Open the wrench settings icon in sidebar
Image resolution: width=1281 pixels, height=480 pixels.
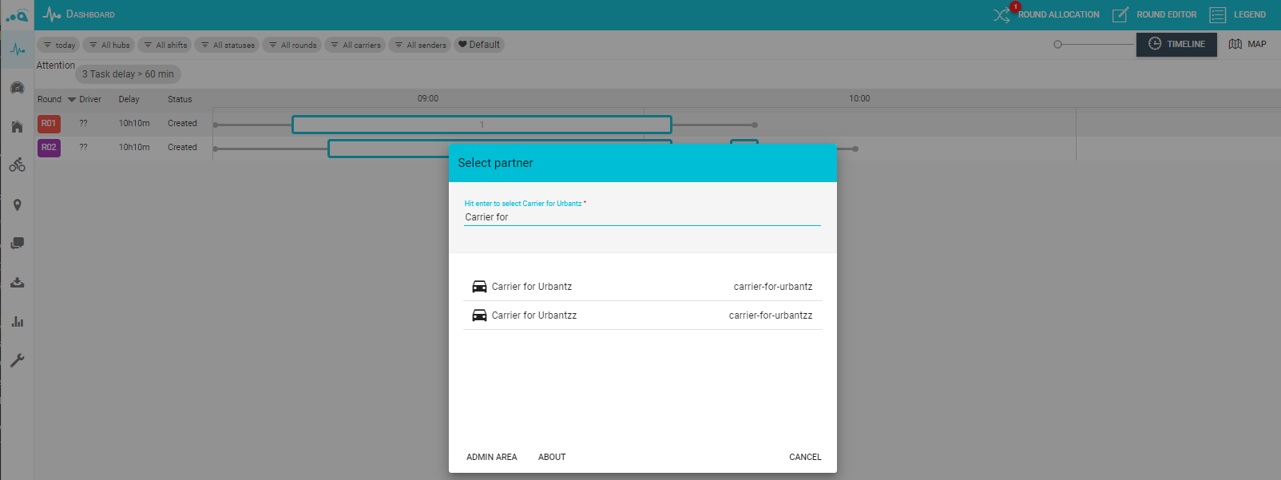tap(17, 360)
